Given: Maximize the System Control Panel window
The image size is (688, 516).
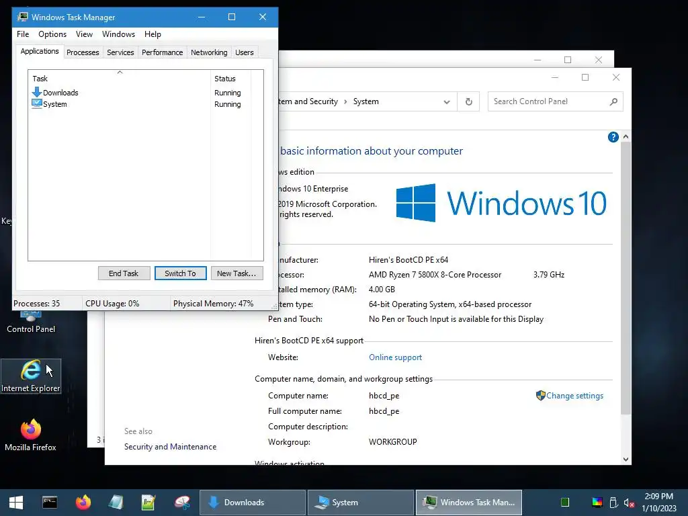Looking at the screenshot, I should (x=585, y=77).
